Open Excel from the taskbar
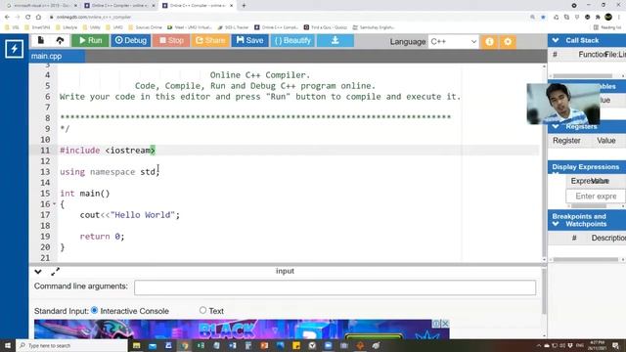Screen dimensions: 626x352 (200, 345)
